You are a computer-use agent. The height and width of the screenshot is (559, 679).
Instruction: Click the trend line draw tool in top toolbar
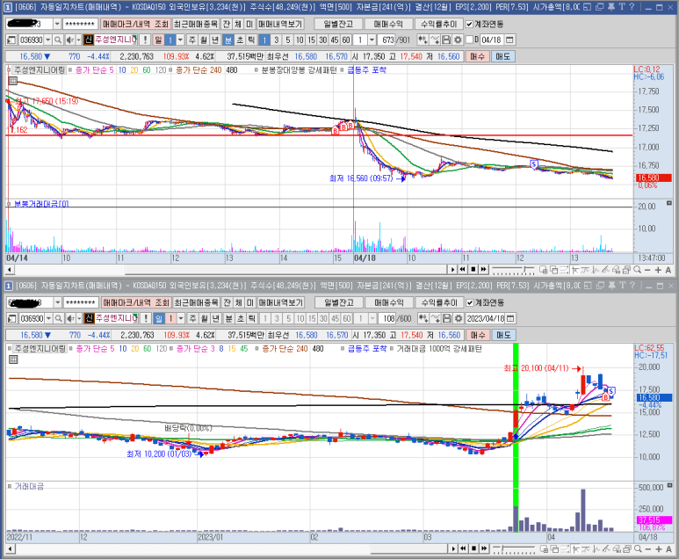point(435,40)
